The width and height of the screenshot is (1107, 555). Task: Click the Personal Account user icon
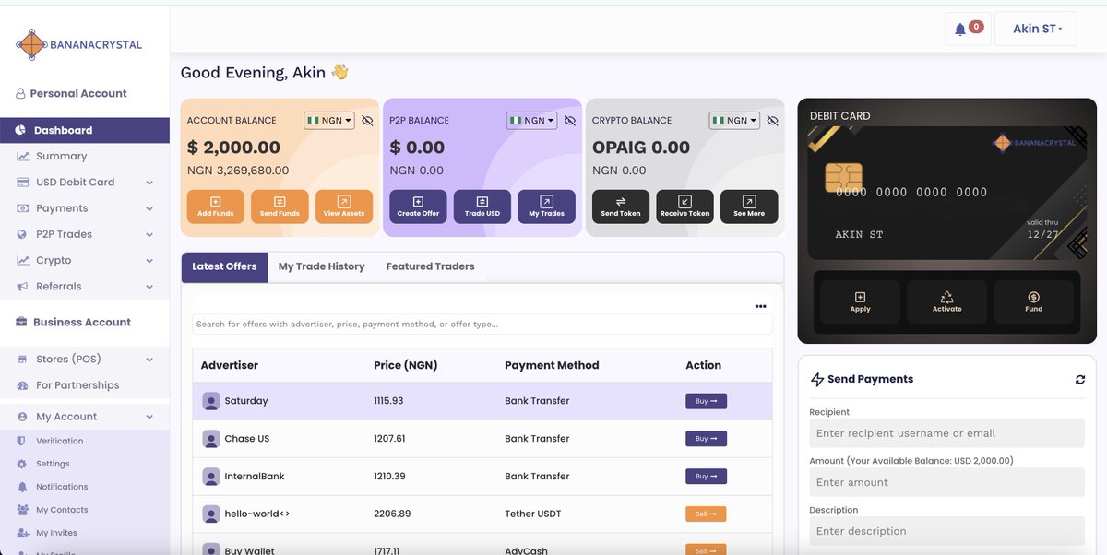[x=20, y=93]
